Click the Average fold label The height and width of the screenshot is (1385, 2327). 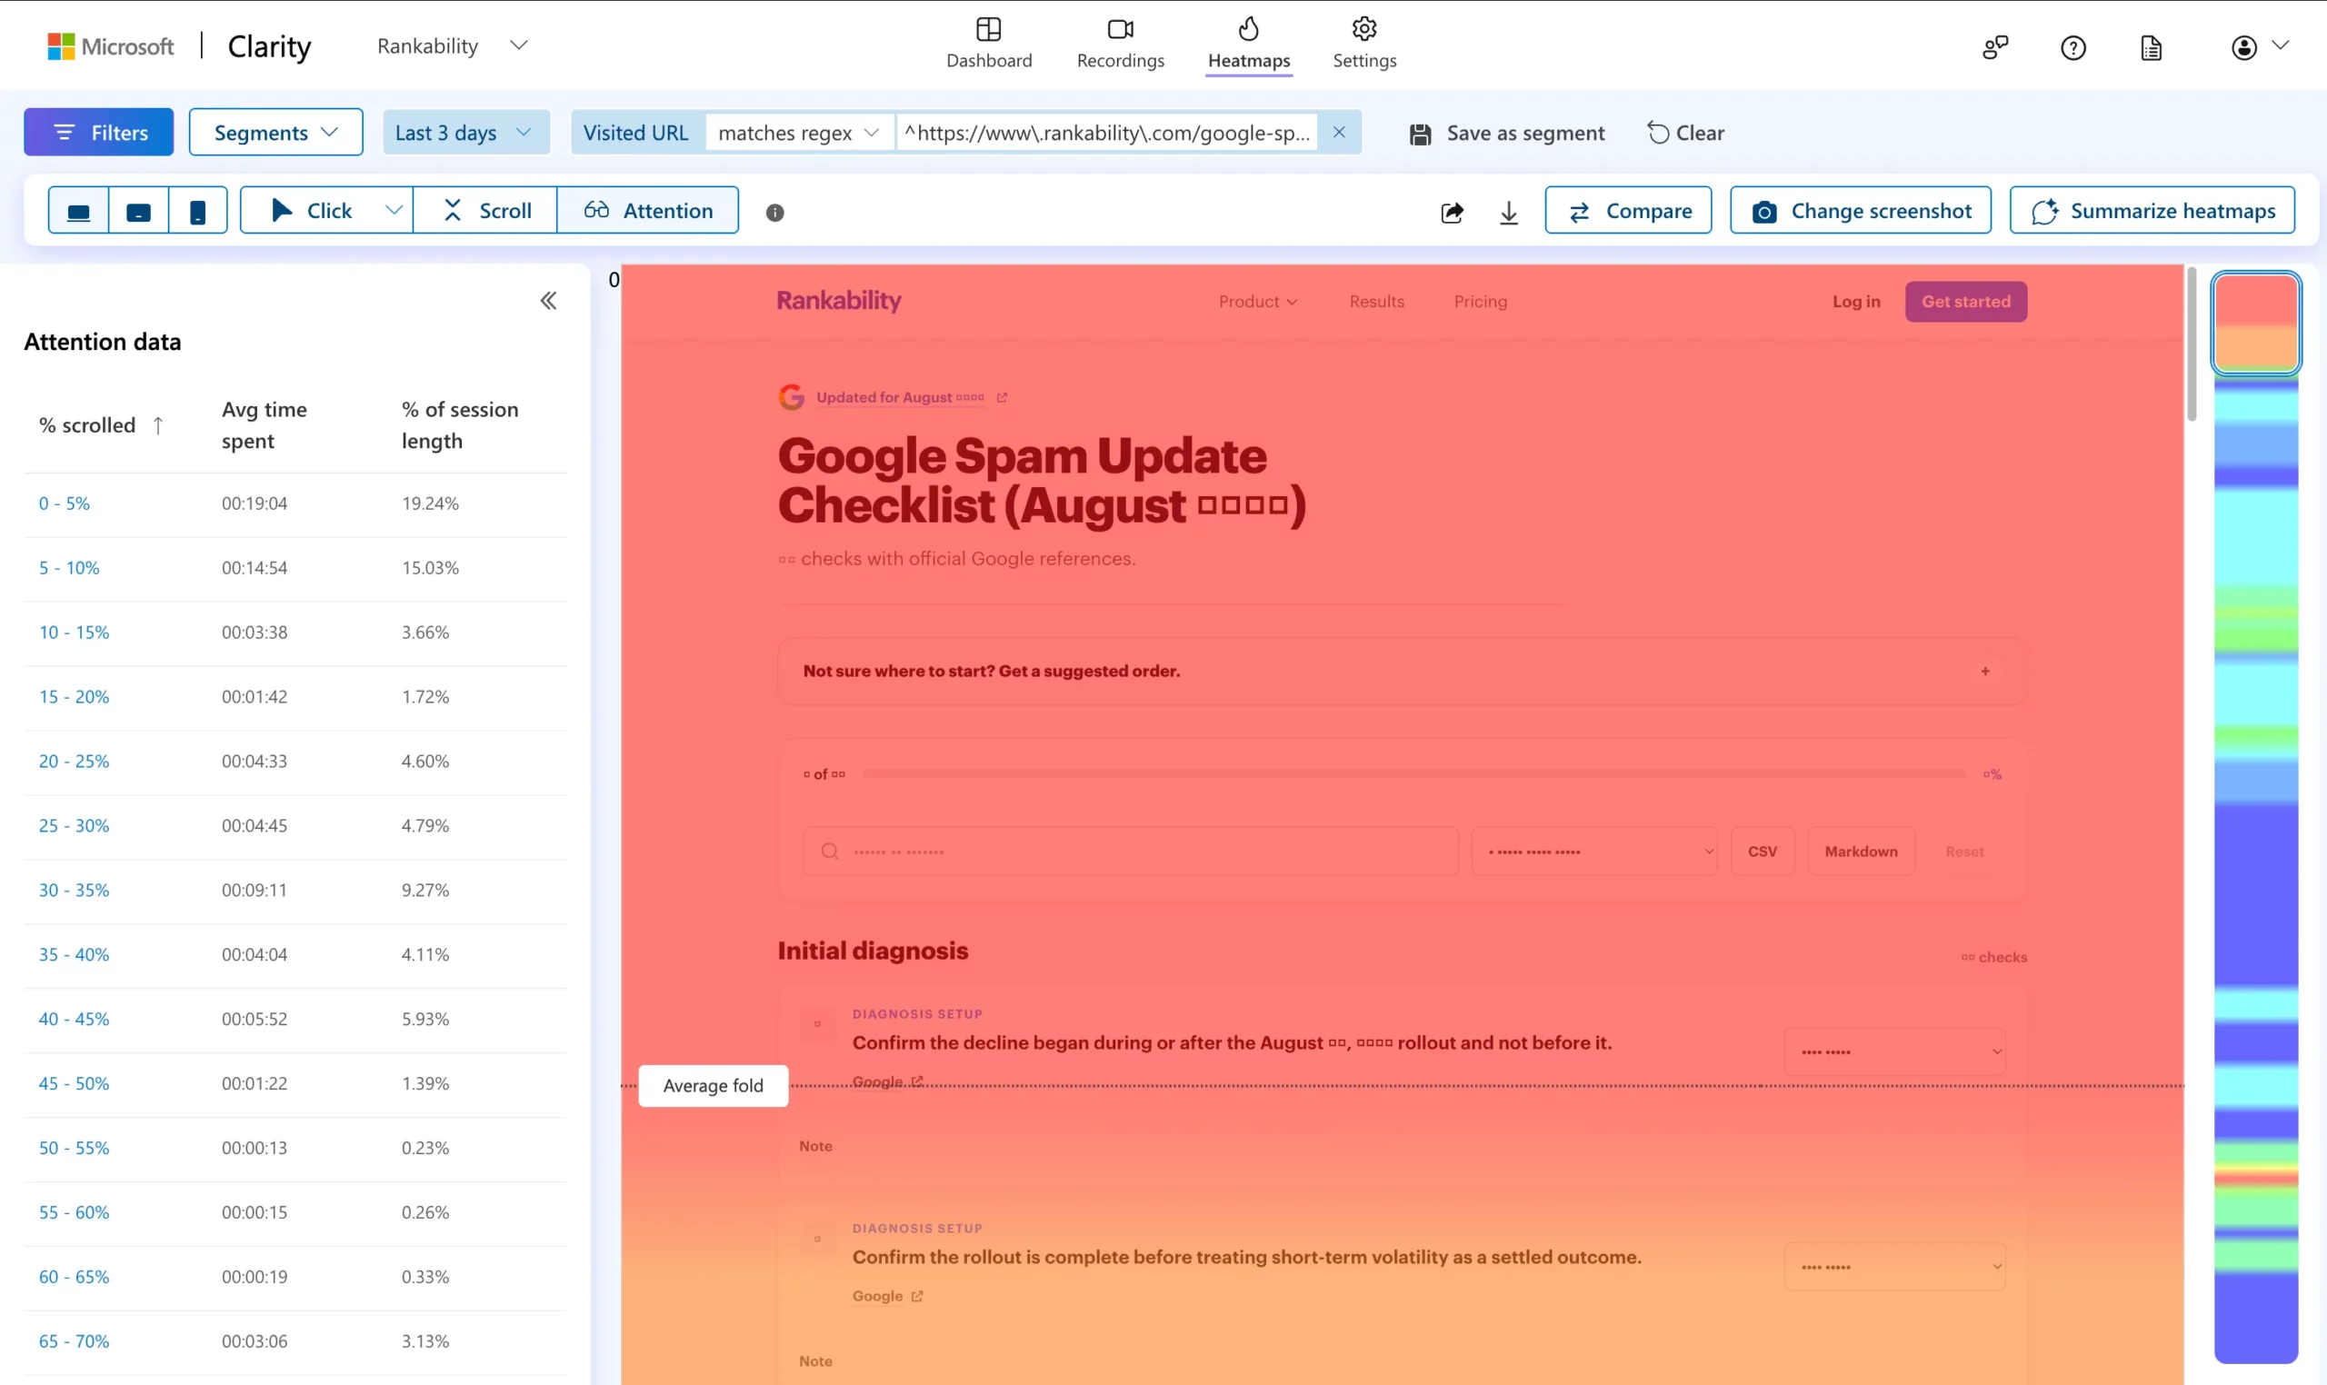[714, 1085]
